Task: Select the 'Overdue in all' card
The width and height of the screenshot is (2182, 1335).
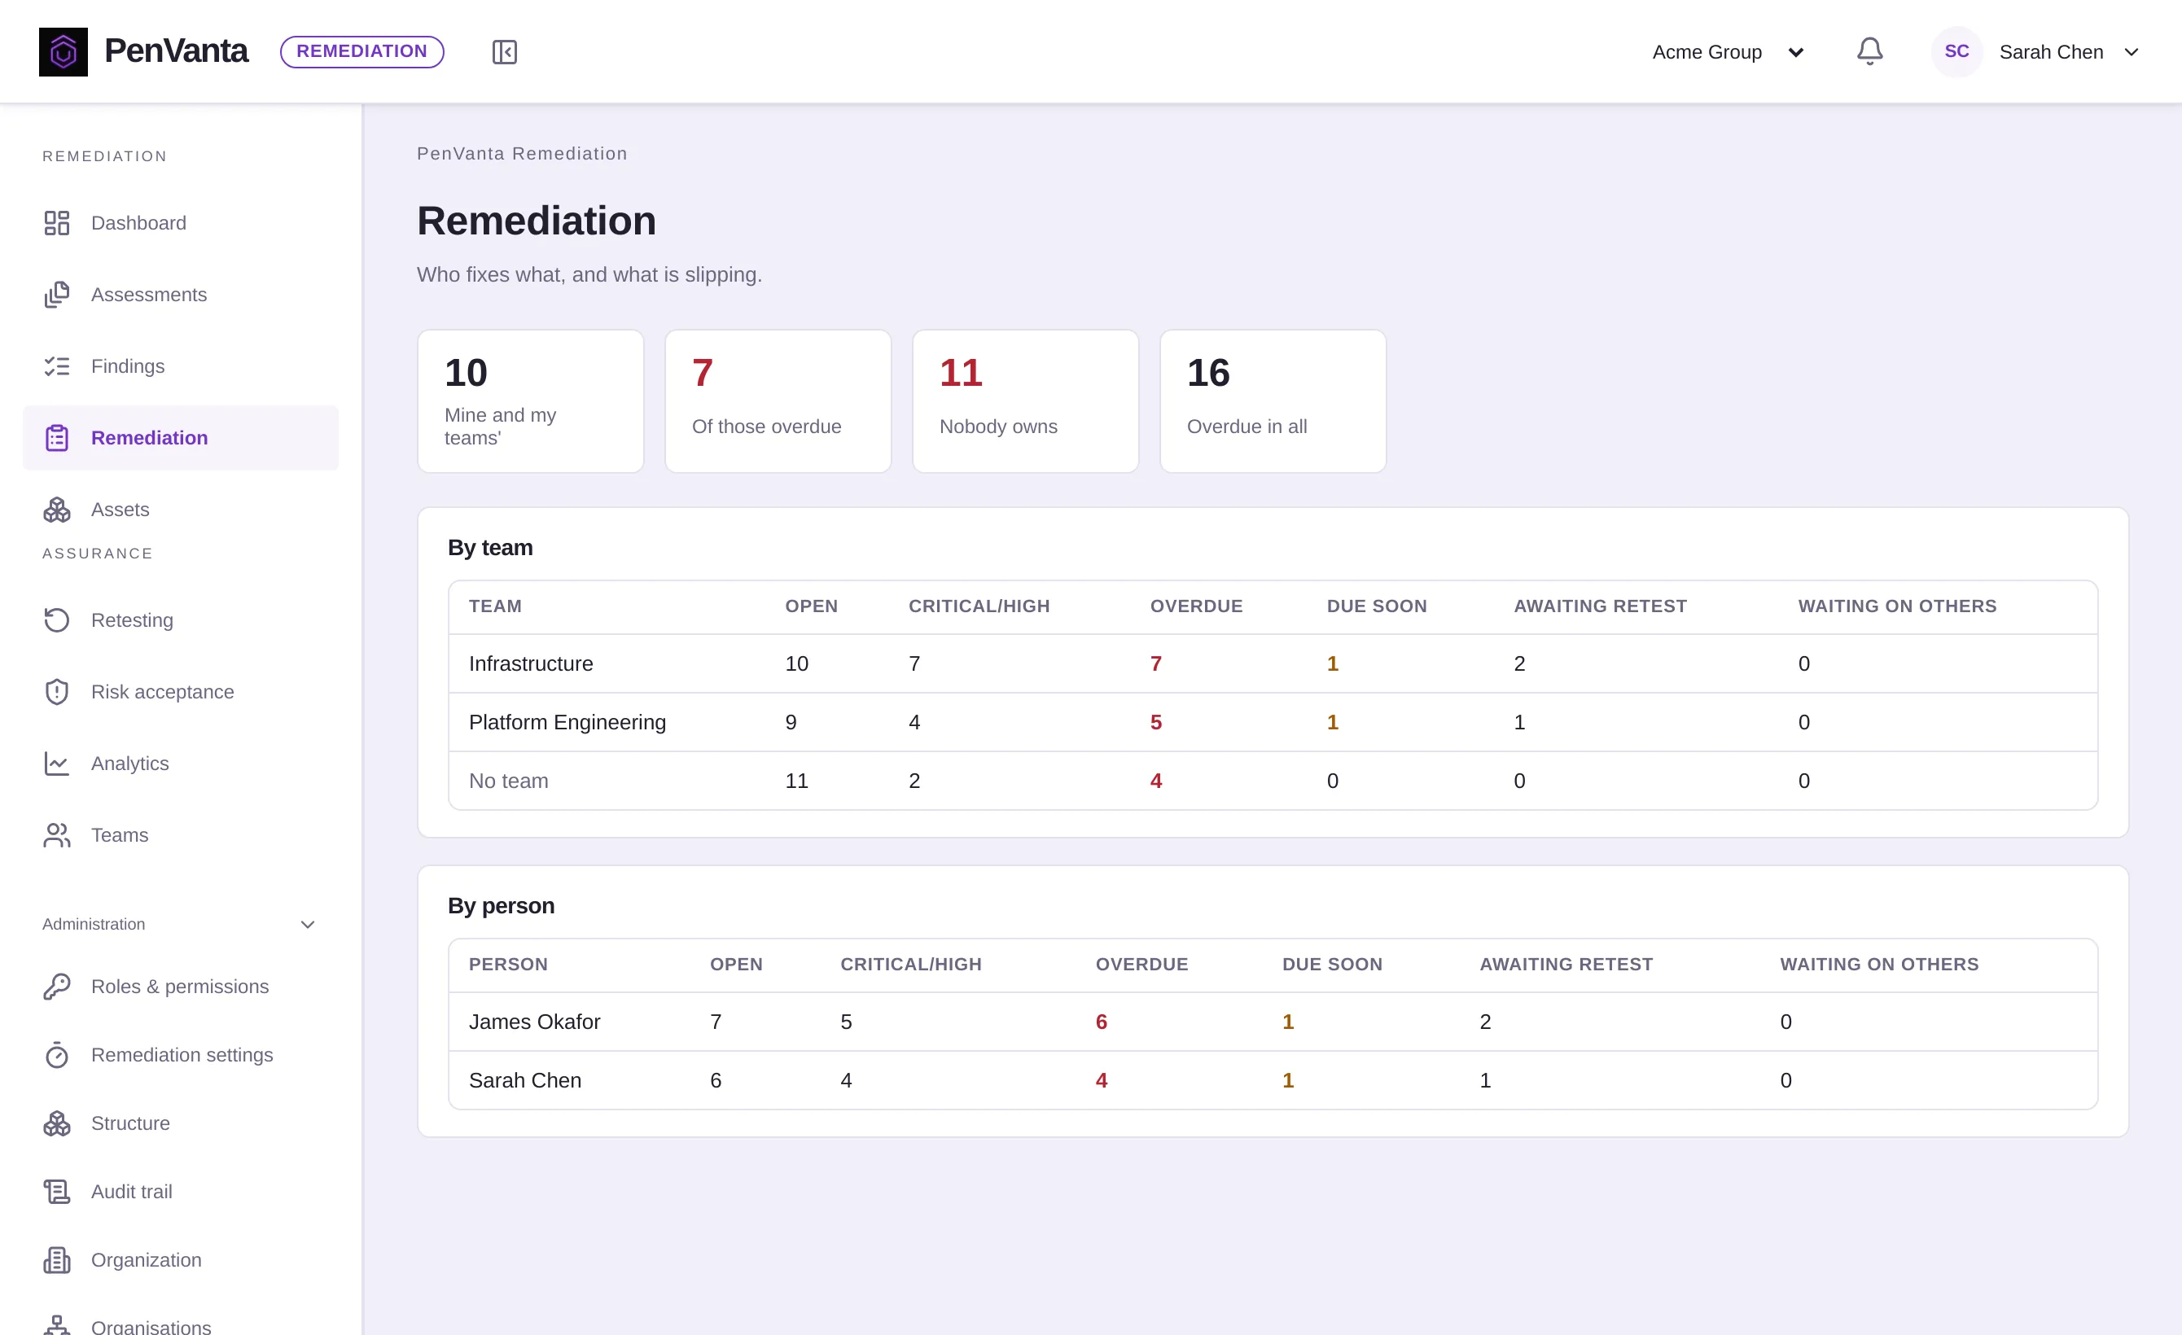Action: click(x=1273, y=401)
